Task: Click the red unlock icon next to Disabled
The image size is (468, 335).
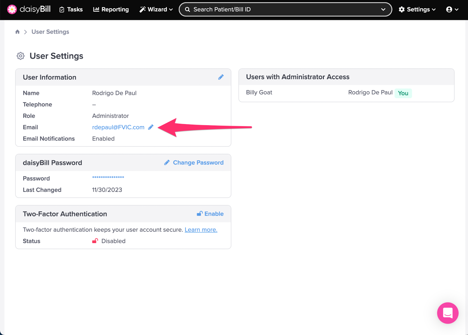Action: (x=95, y=241)
